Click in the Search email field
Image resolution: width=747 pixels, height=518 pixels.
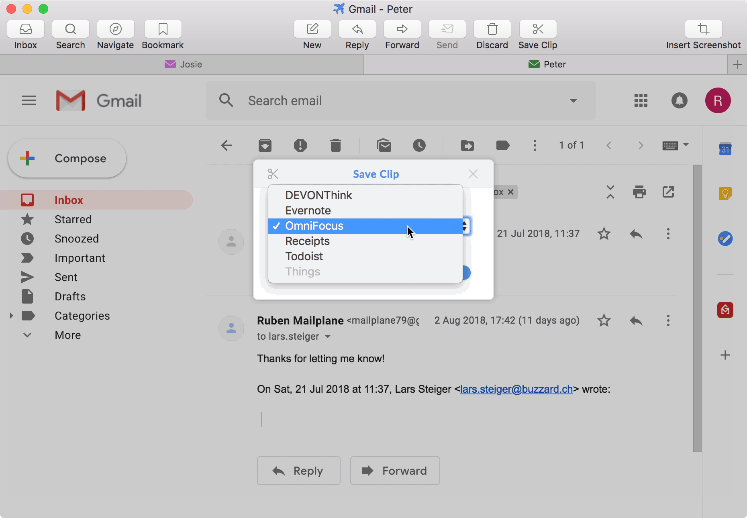(x=402, y=100)
